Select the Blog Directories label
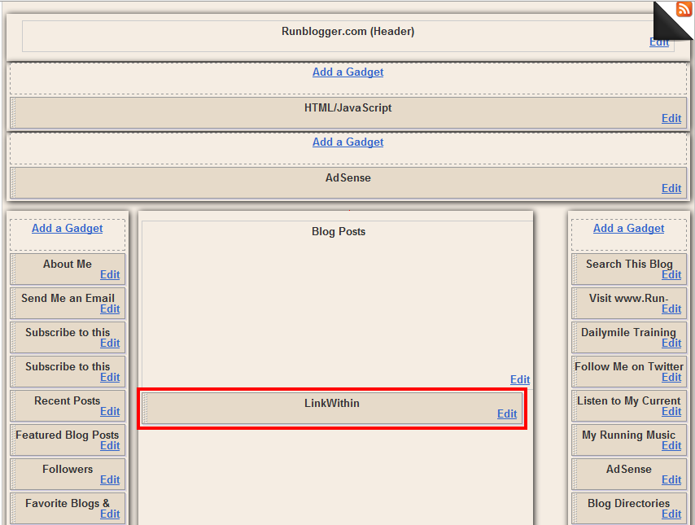 click(x=628, y=503)
